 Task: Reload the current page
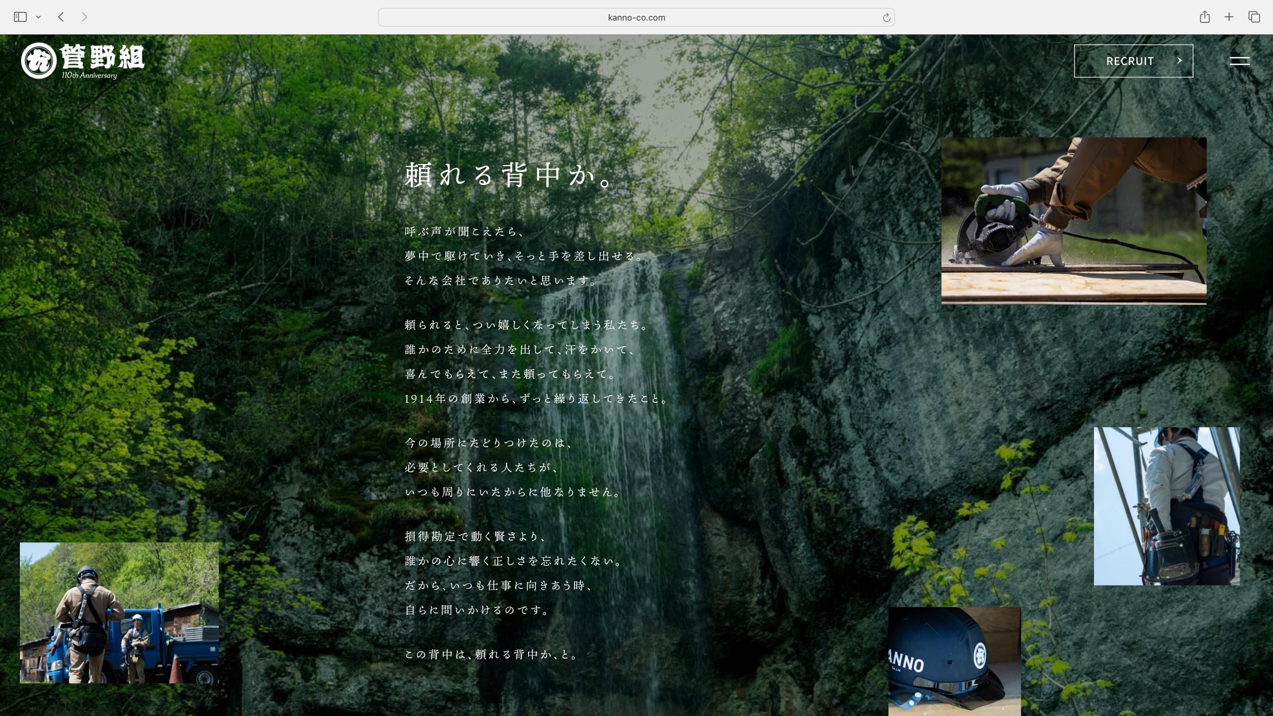coord(886,18)
